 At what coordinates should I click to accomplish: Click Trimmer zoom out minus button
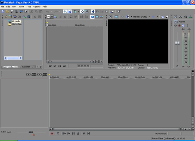click(x=101, y=62)
